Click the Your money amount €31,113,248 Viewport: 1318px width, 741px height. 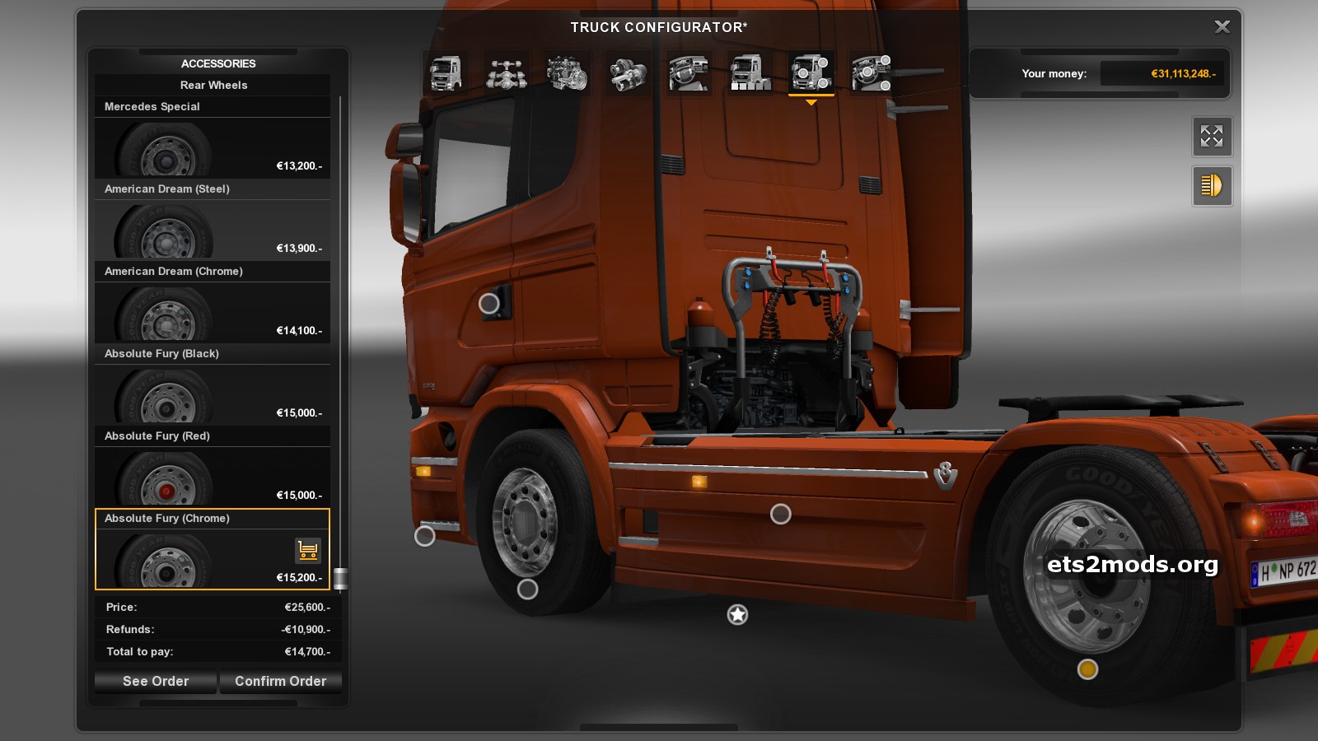coord(1183,73)
